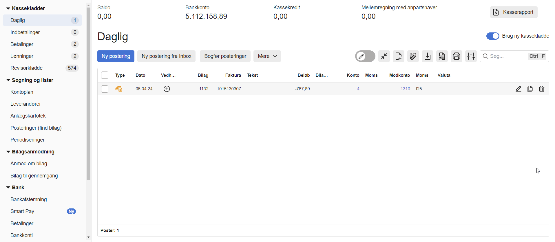Click in the Søg search field
The image size is (555, 242).
[x=507, y=56]
